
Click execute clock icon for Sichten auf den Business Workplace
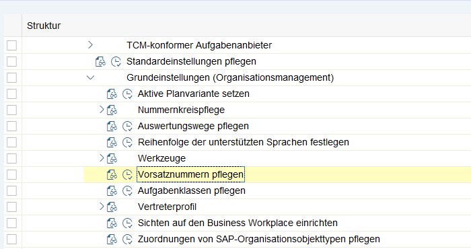(x=127, y=223)
